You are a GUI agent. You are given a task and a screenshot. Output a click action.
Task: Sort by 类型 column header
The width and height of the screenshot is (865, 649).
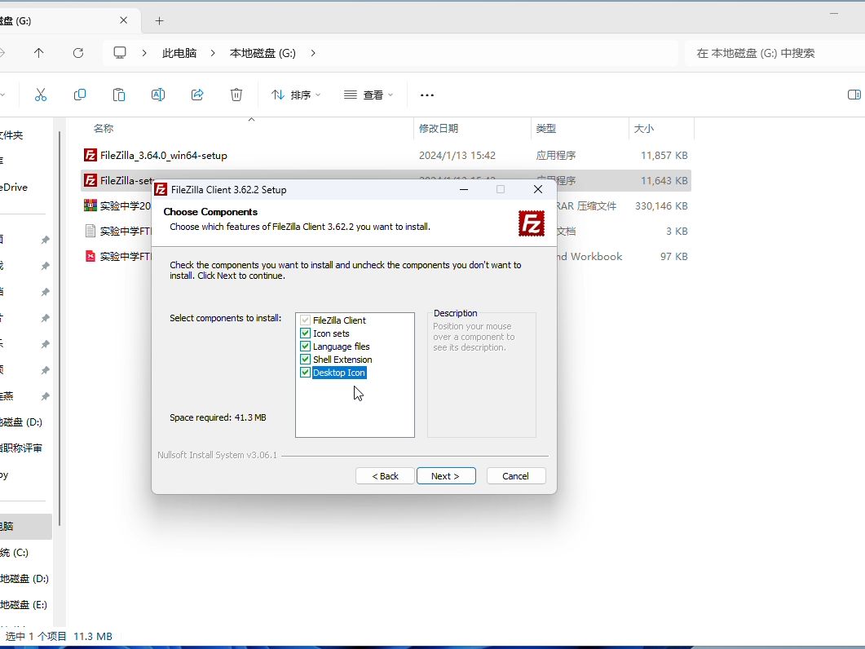(546, 129)
